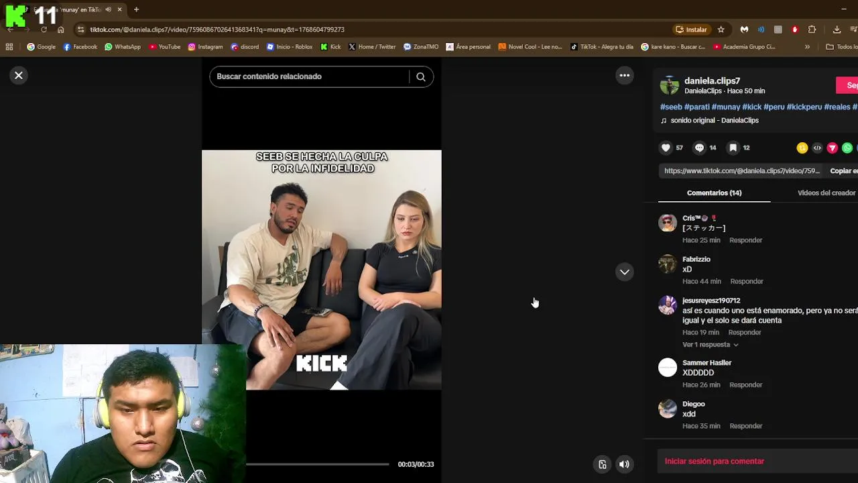
Task: Open the #seeb hashtag
Action: (671, 107)
